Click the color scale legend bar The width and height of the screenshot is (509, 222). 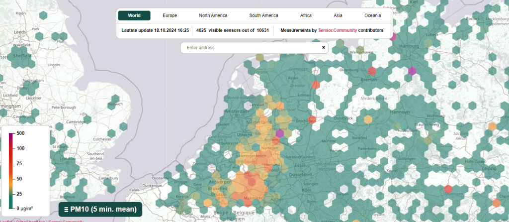(11, 171)
